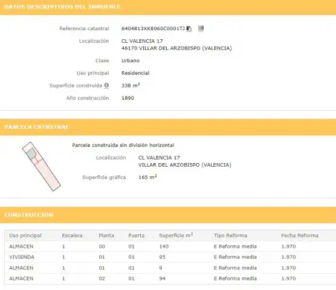Click the Fecha Reforma column header

[x=300, y=236]
